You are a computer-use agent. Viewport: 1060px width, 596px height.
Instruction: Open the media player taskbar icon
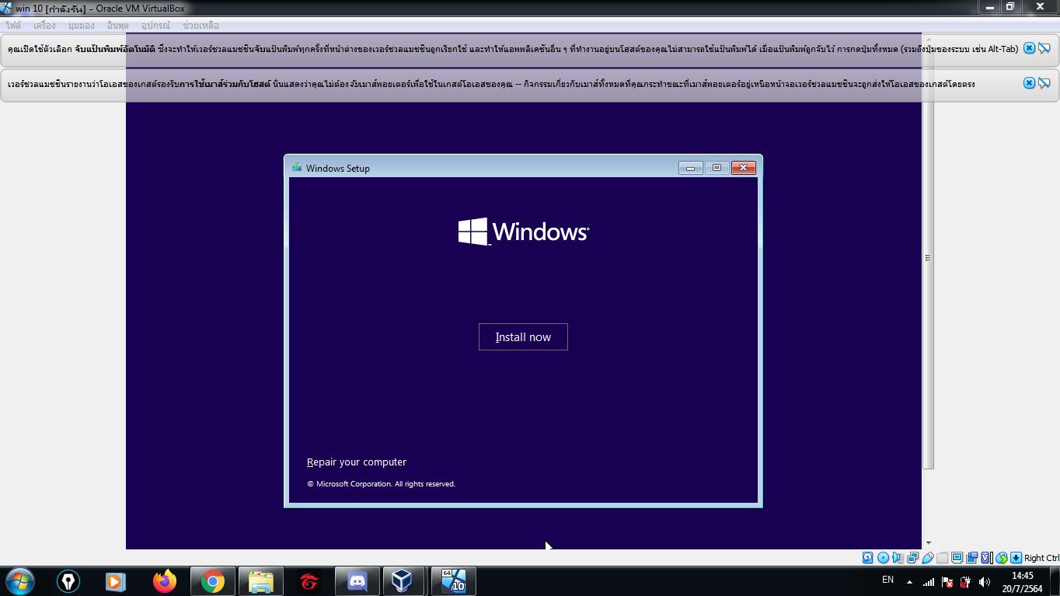pyautogui.click(x=116, y=581)
